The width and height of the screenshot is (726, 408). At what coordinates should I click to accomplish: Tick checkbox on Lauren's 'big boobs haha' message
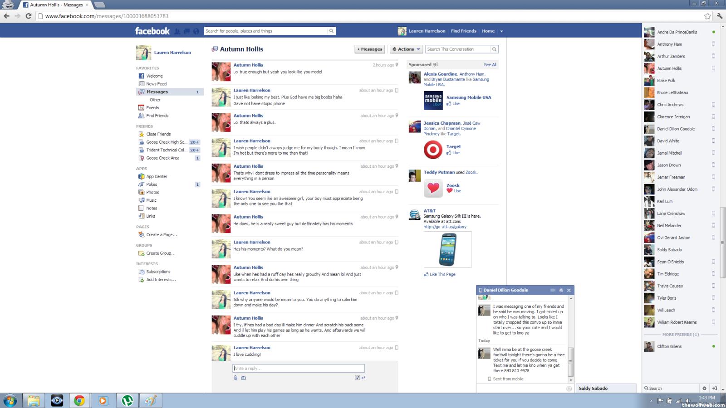pos(397,91)
